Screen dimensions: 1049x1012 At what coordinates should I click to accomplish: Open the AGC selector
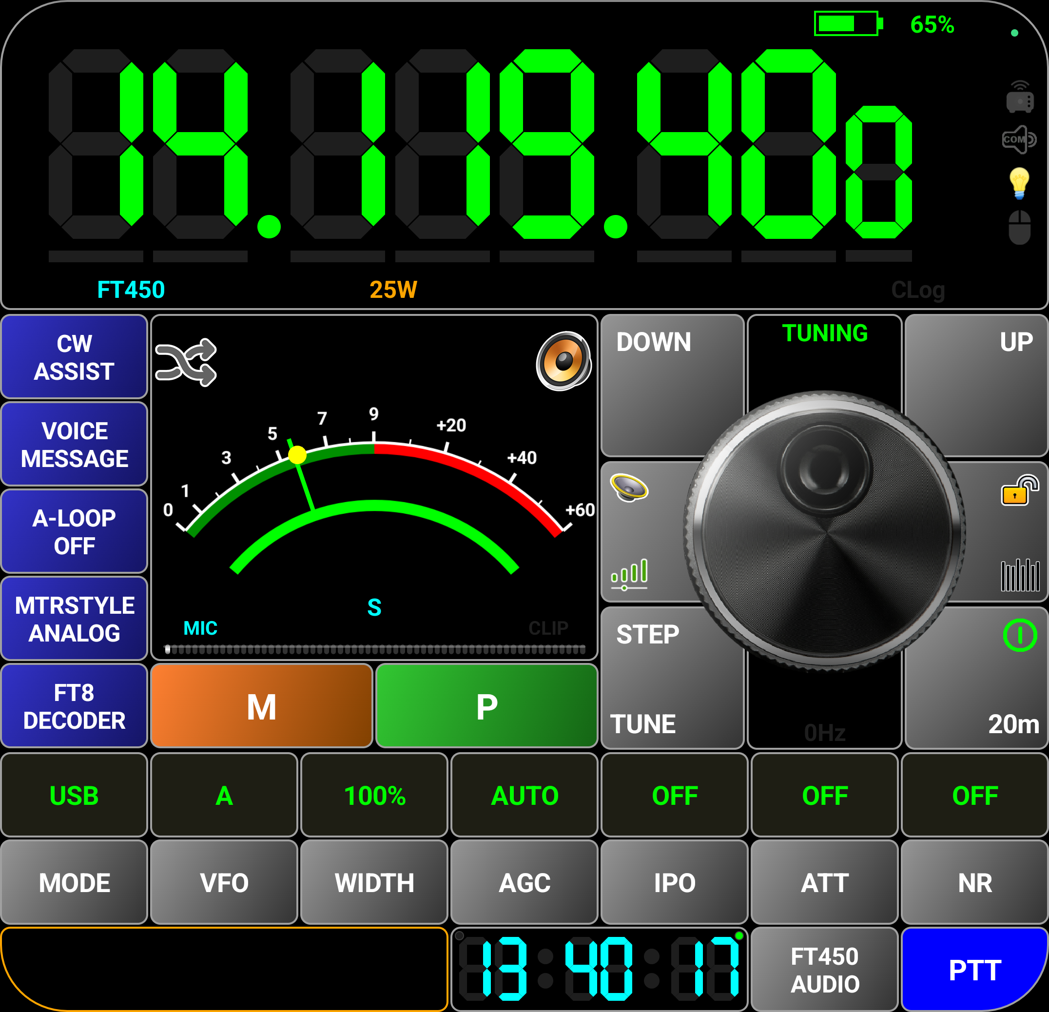[x=524, y=882]
